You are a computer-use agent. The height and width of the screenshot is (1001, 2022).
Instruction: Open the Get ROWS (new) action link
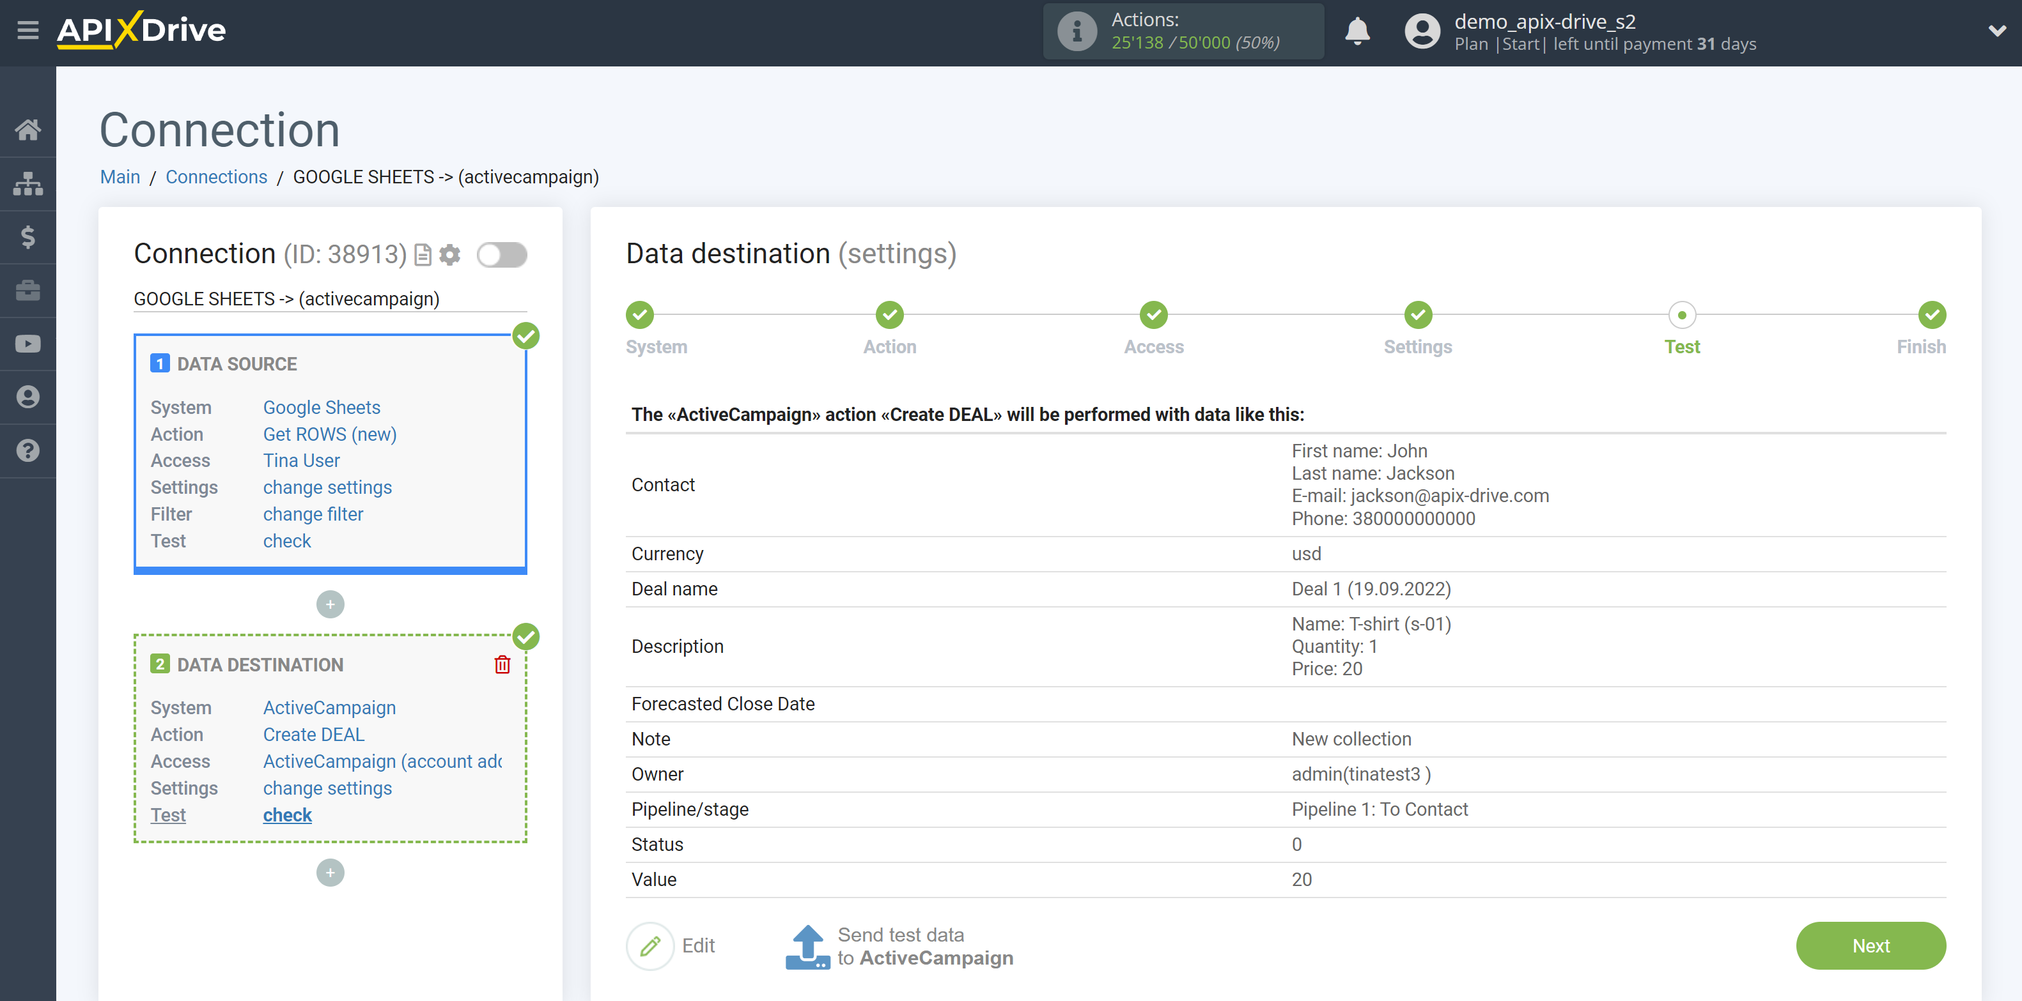pyautogui.click(x=330, y=434)
